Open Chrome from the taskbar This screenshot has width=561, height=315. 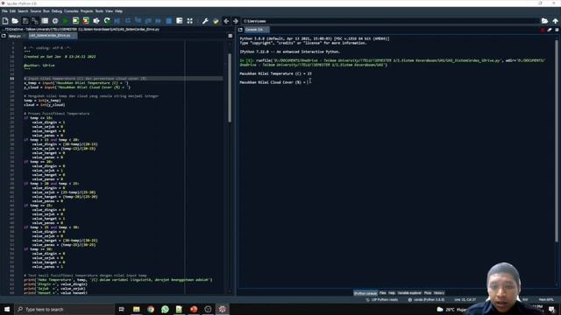click(x=151, y=309)
